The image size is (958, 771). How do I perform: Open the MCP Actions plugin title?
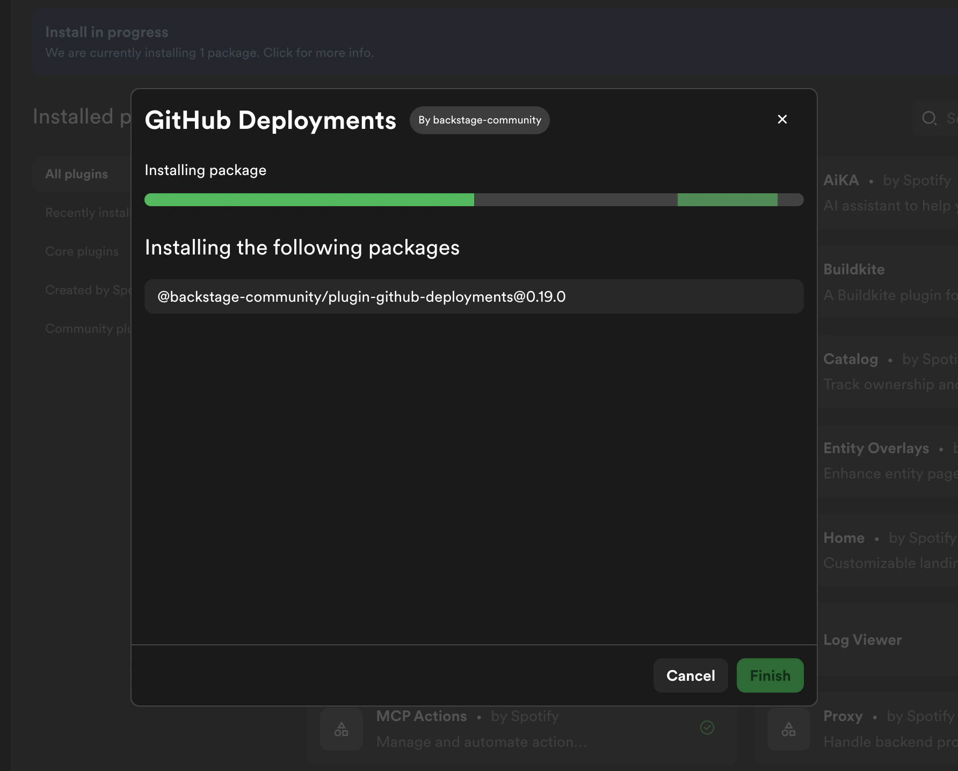[x=422, y=716]
